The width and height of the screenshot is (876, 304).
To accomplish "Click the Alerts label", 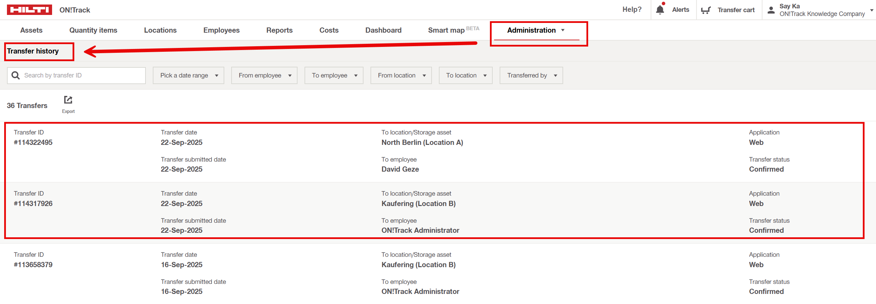I will pos(681,10).
